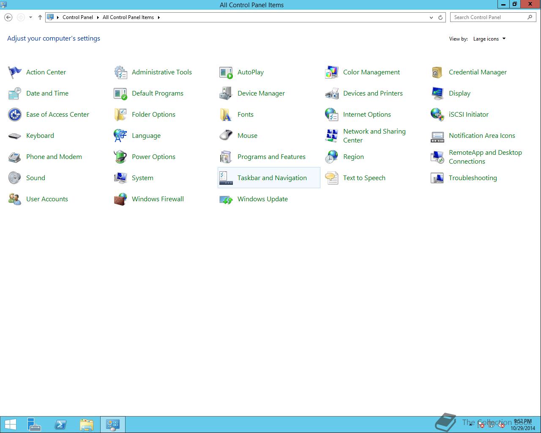Click the Text to Speech link
The width and height of the screenshot is (541, 433).
coord(364,178)
